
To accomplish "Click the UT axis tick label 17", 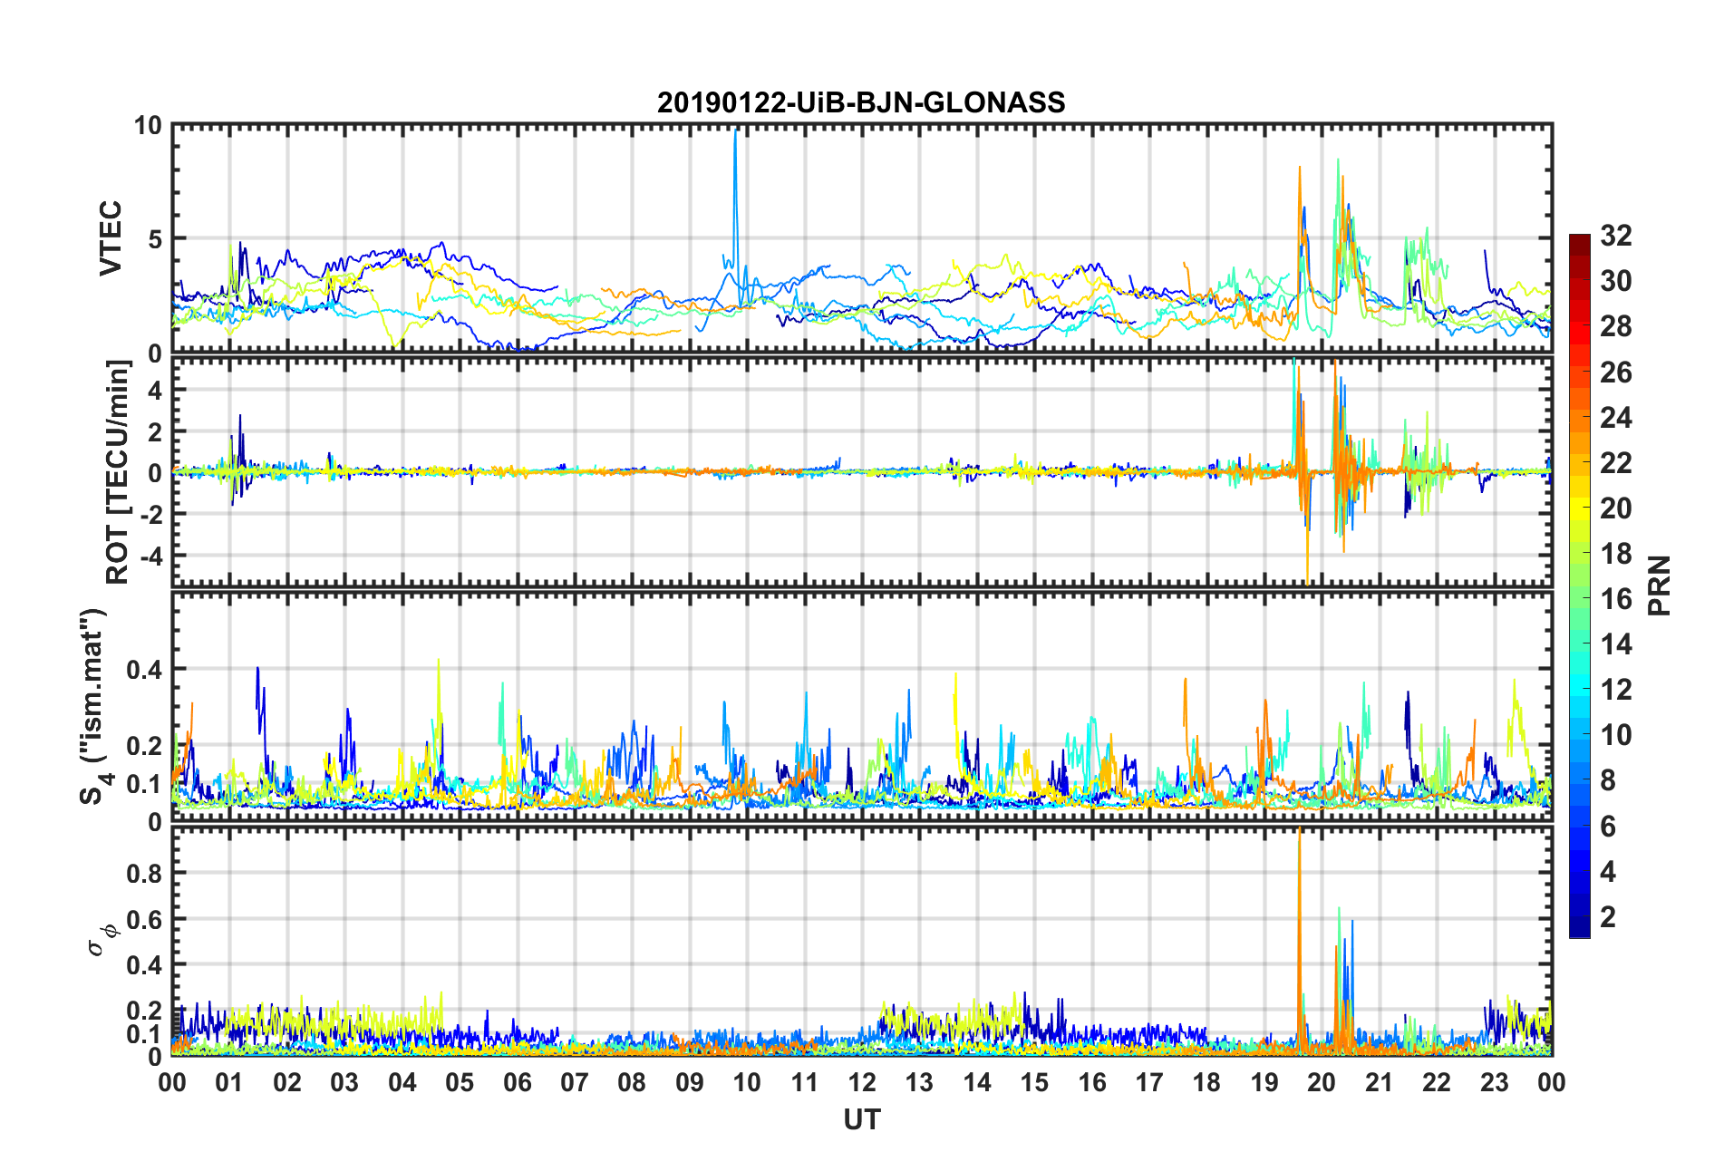I will click(1149, 1082).
